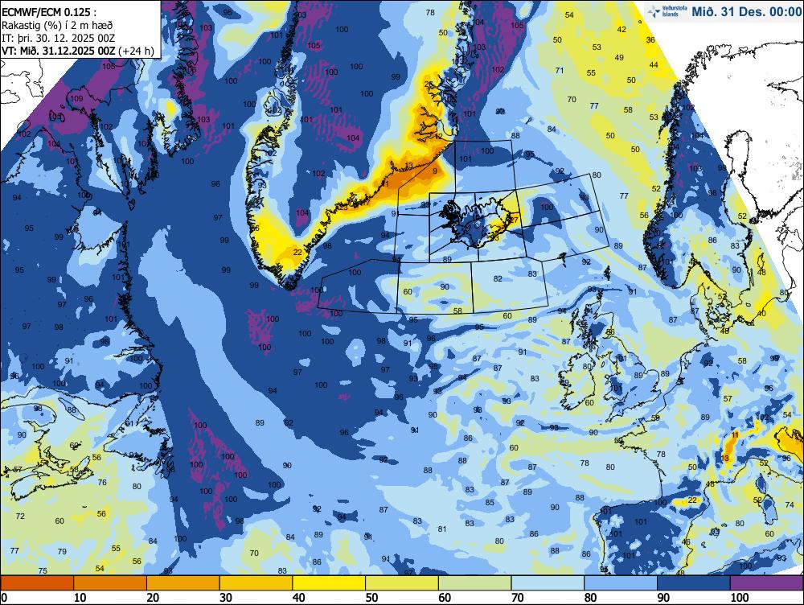Click the legend tick label '40'
The height and width of the screenshot is (605, 804).
[x=298, y=597]
